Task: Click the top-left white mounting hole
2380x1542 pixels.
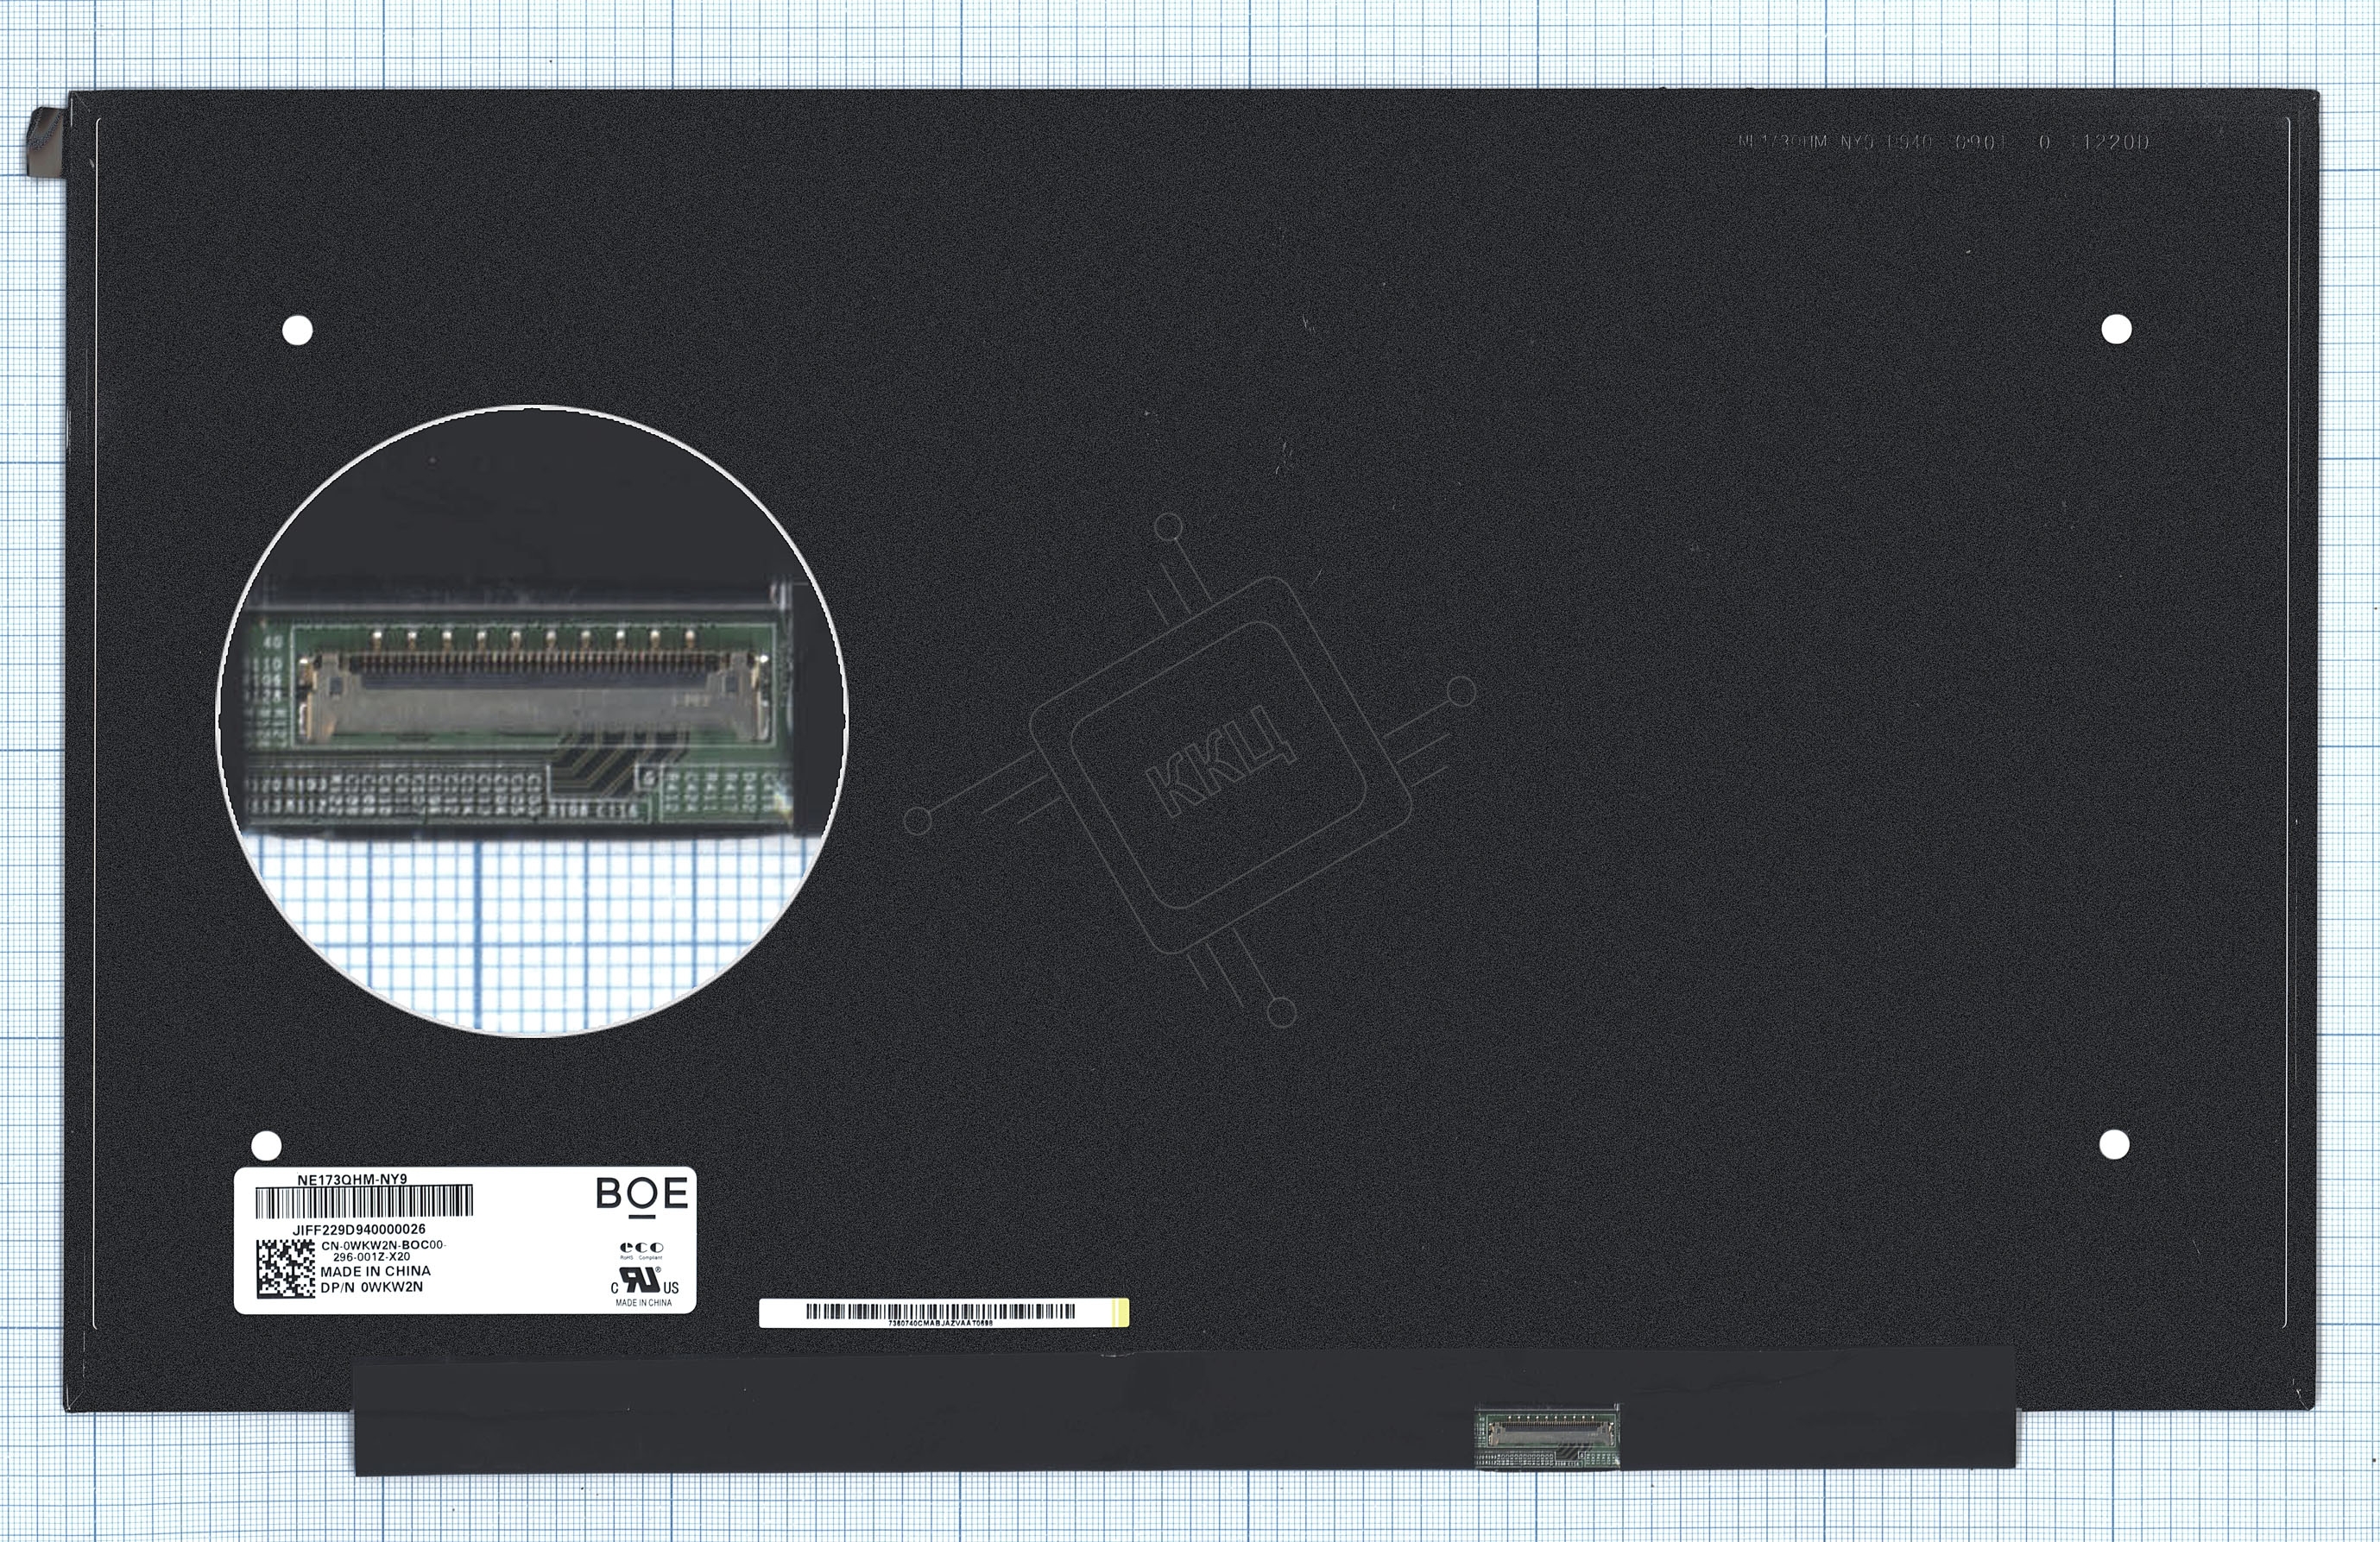Action: [298, 330]
